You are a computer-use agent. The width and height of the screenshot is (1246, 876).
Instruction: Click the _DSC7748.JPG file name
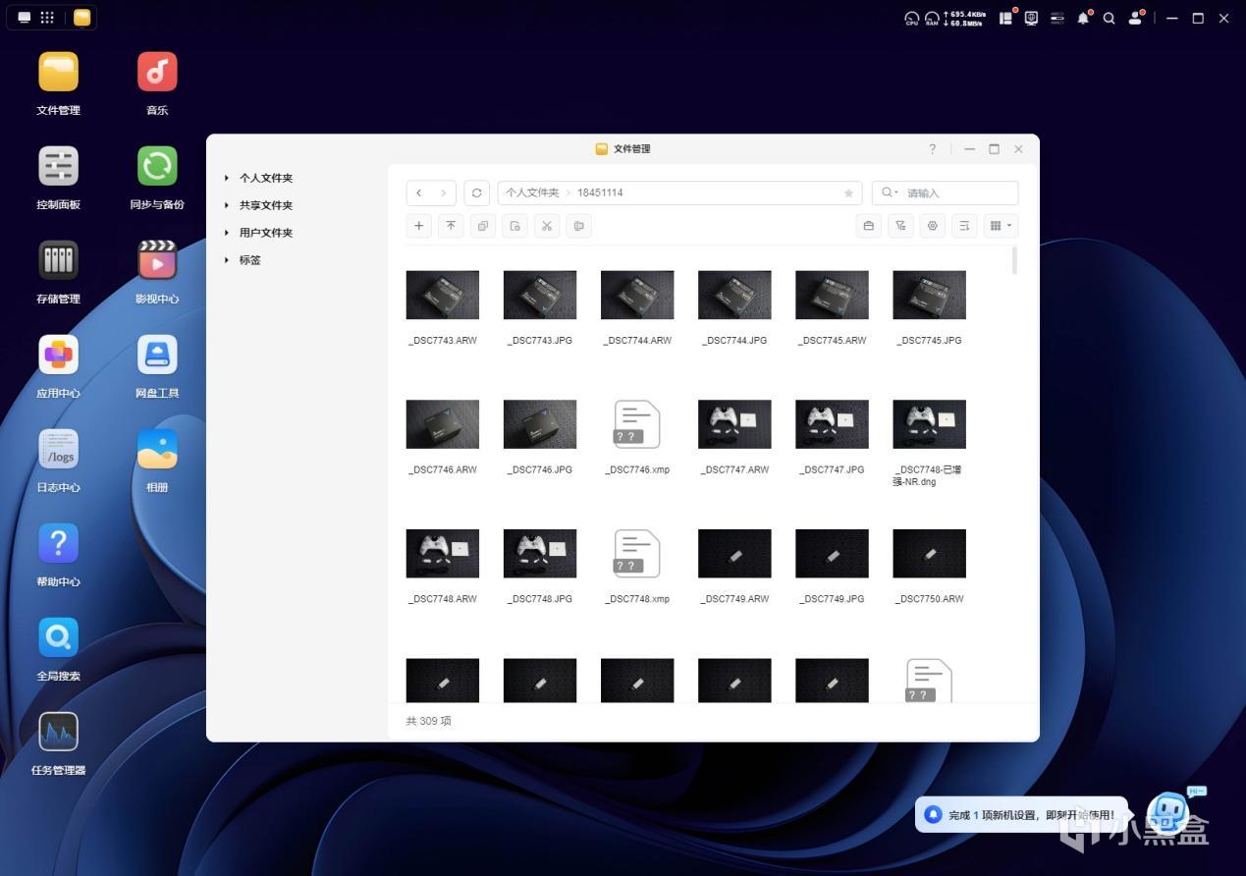540,599
